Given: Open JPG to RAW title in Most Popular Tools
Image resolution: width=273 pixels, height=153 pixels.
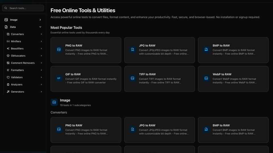Looking at the screenshot, I should click(147, 45).
